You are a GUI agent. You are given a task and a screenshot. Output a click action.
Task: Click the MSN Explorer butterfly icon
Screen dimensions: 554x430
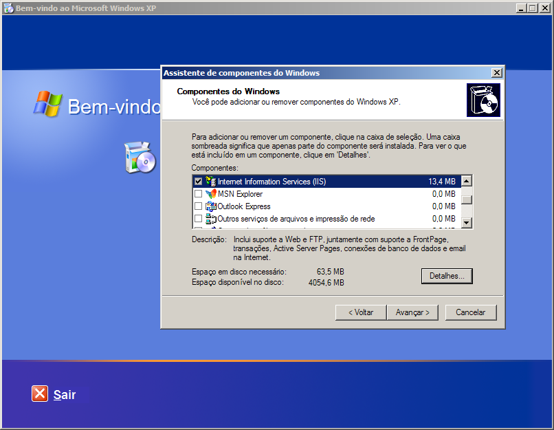pos(211,194)
